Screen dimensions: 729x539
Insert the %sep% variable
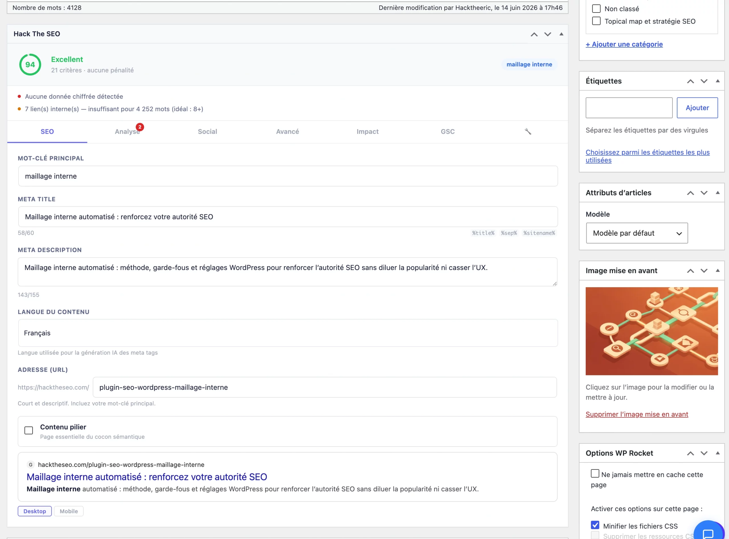click(x=509, y=233)
